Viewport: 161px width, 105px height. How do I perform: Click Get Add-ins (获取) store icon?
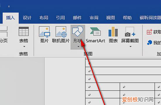pyautogui.click(x=149, y=32)
